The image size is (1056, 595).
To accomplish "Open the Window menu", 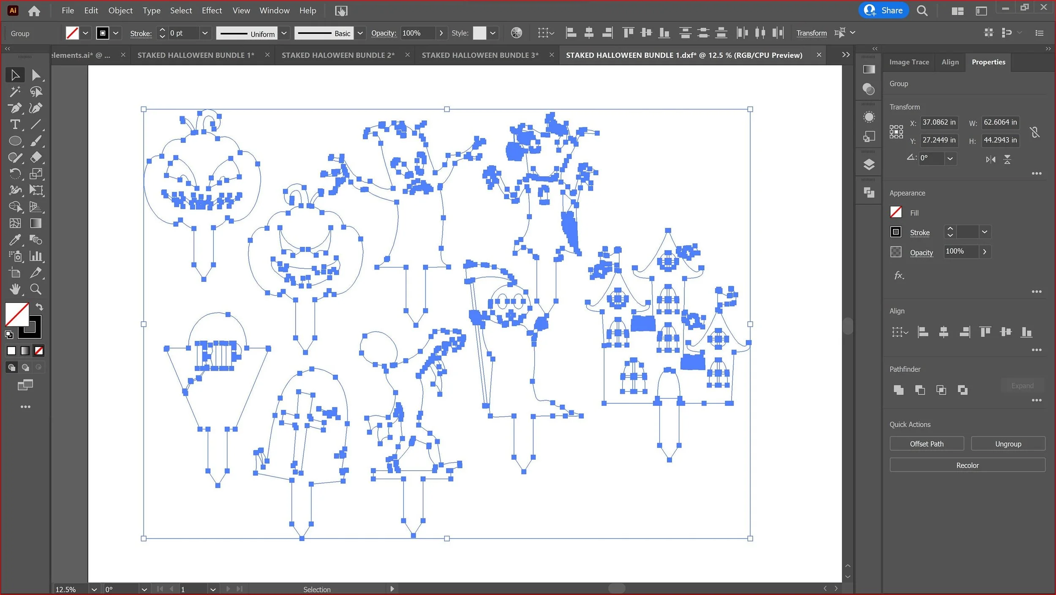I will coord(274,11).
